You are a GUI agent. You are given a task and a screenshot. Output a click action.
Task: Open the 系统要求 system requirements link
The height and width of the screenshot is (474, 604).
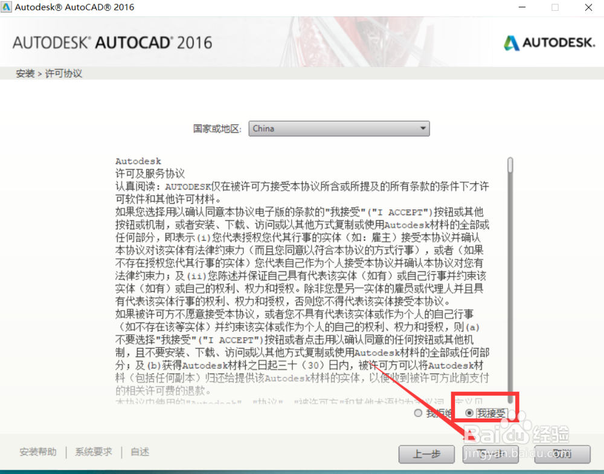(94, 452)
